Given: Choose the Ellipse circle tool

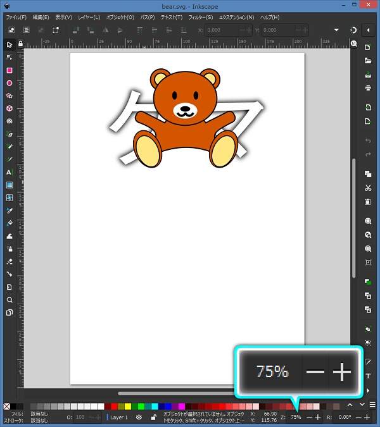Looking at the screenshot, I should (9, 83).
